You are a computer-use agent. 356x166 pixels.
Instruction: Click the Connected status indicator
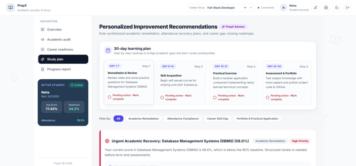point(265,7)
